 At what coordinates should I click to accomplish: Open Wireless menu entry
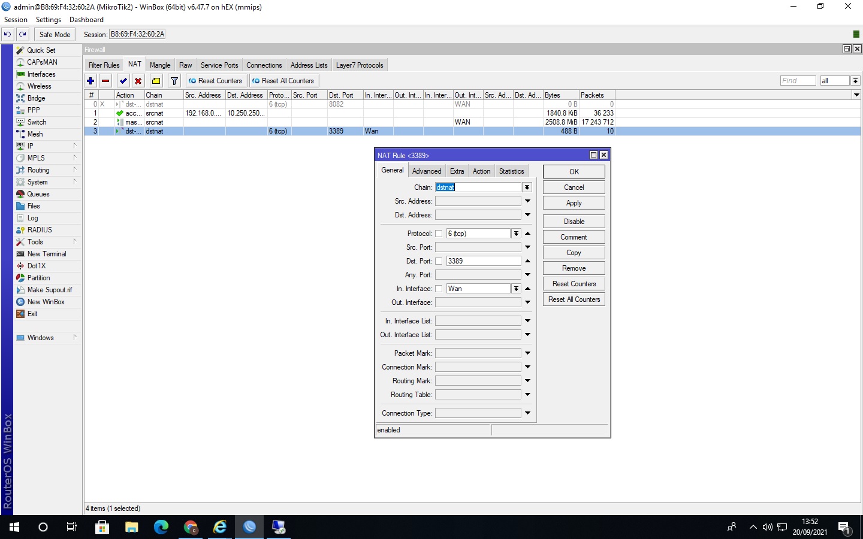coord(40,86)
